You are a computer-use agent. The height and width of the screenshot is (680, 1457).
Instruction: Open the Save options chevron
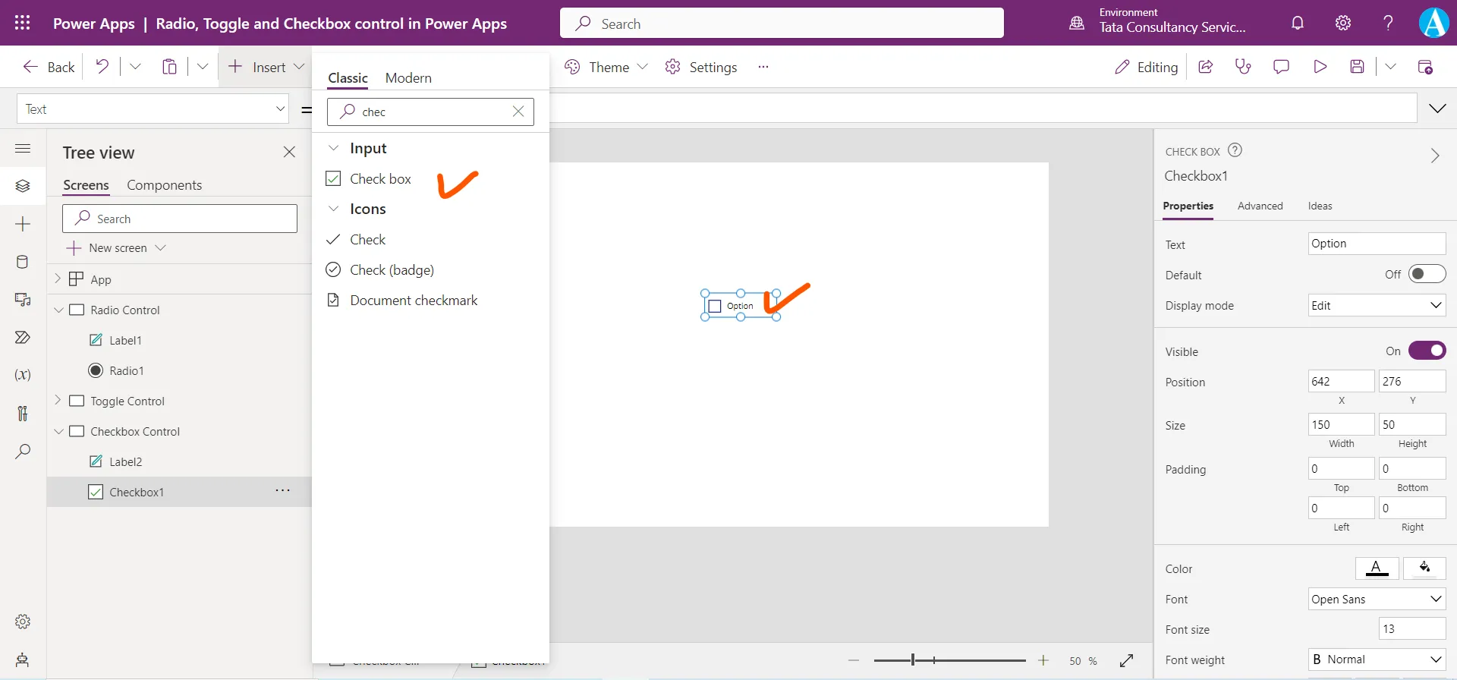[1390, 67]
